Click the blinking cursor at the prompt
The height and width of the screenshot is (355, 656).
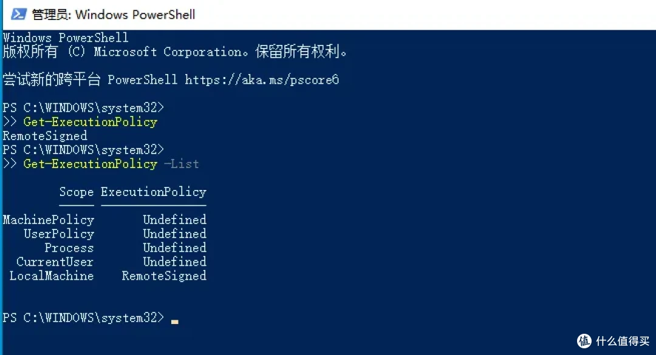[x=175, y=322]
